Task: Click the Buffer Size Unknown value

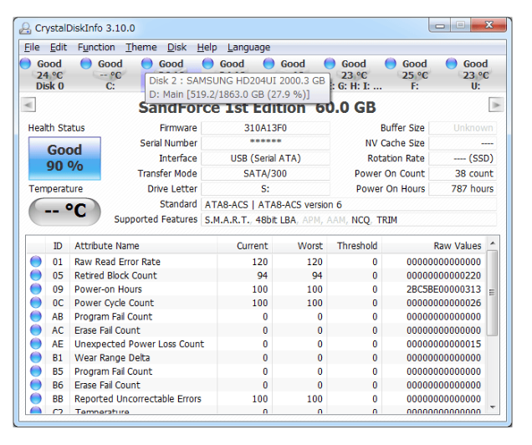Action: click(x=463, y=128)
